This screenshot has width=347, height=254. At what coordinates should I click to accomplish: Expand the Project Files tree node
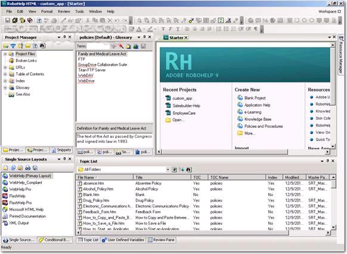5,54
